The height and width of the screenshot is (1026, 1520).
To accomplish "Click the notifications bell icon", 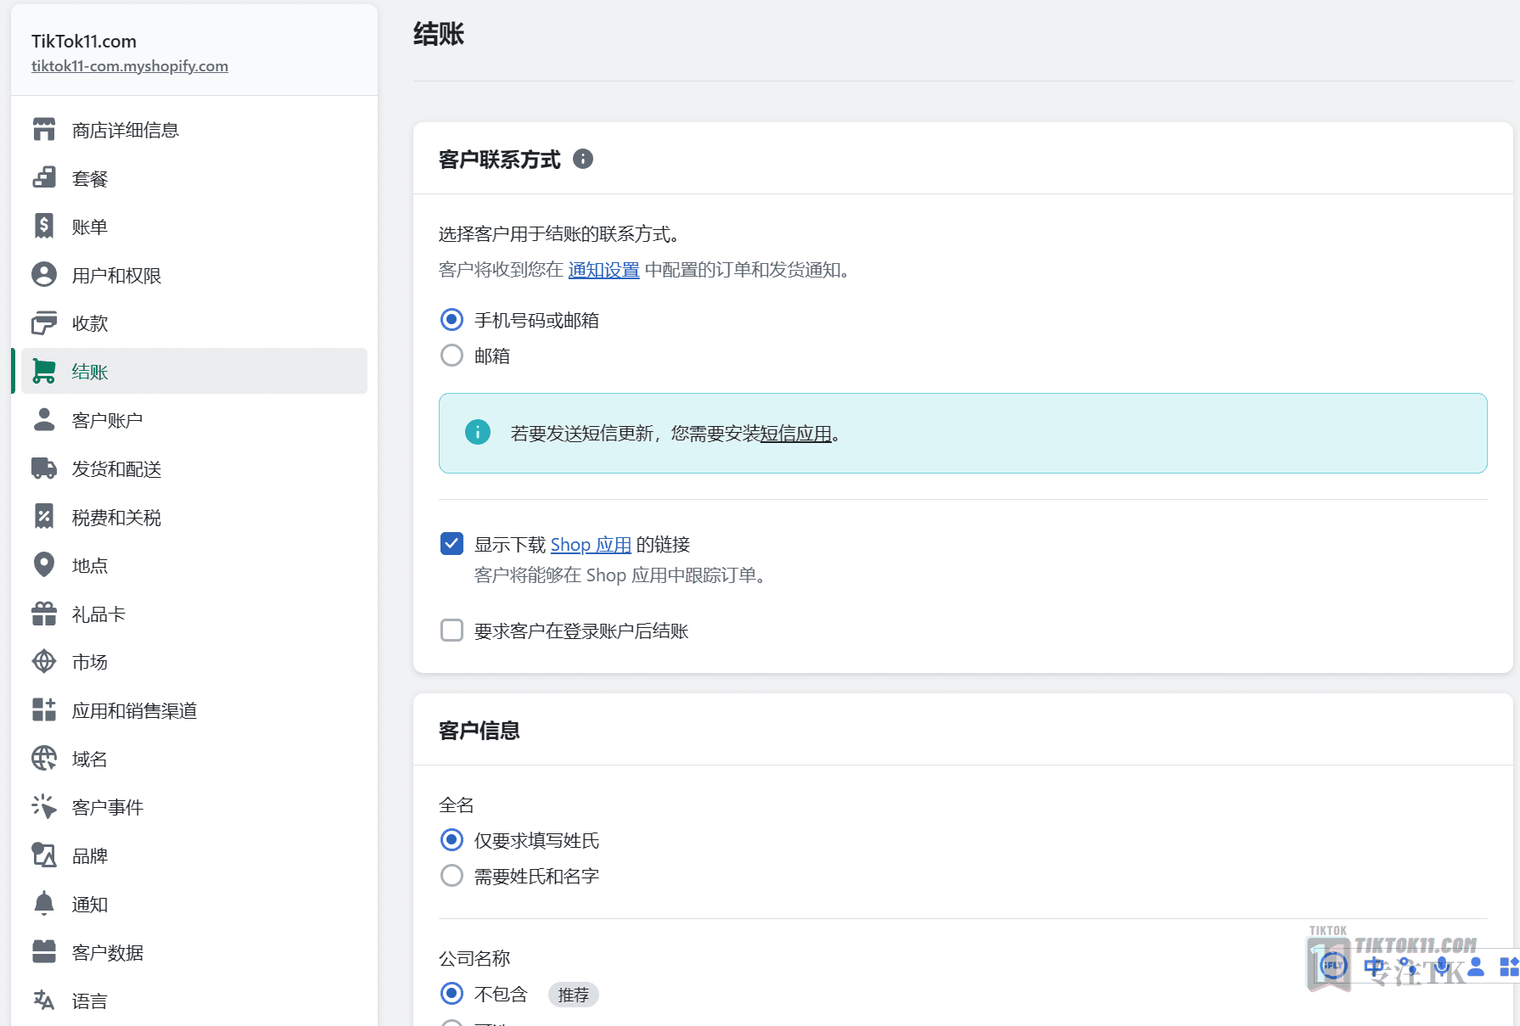I will [44, 904].
